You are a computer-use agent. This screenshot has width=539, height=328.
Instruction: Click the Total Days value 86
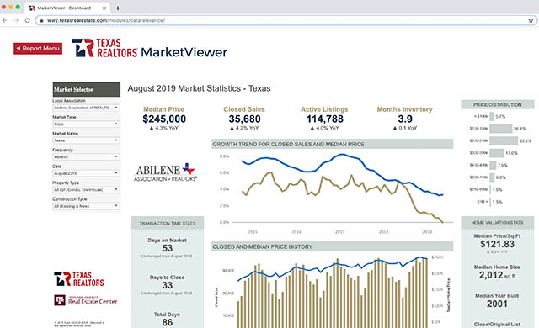[168, 322]
